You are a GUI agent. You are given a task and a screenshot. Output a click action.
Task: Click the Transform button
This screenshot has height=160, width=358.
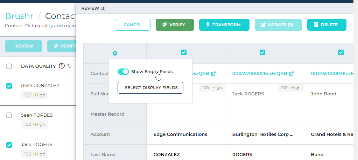point(224,25)
